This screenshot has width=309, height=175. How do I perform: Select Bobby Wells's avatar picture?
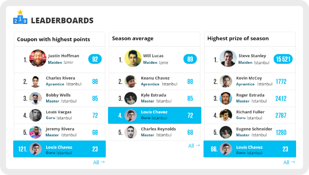(36, 98)
